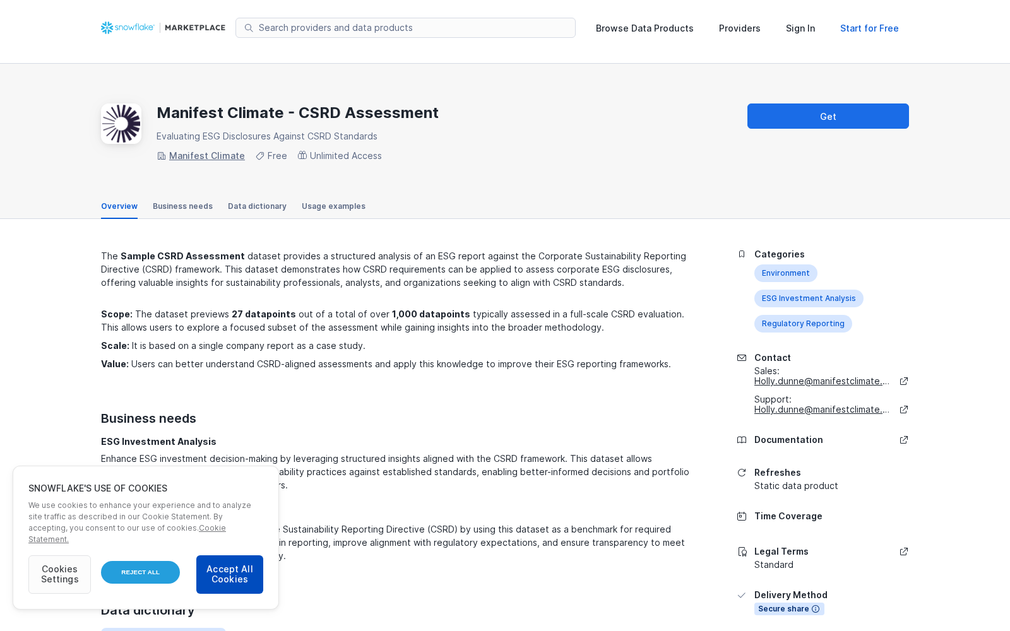Click Start for Free link

869,28
